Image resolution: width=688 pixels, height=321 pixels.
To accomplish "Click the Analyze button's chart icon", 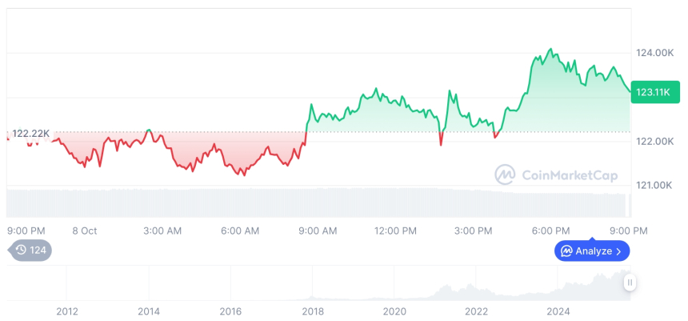I will 566,251.
